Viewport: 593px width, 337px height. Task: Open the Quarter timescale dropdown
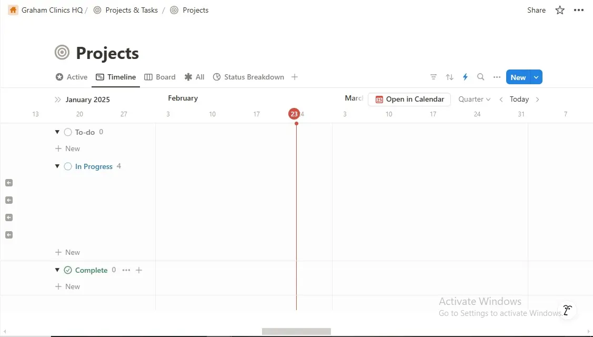click(474, 99)
